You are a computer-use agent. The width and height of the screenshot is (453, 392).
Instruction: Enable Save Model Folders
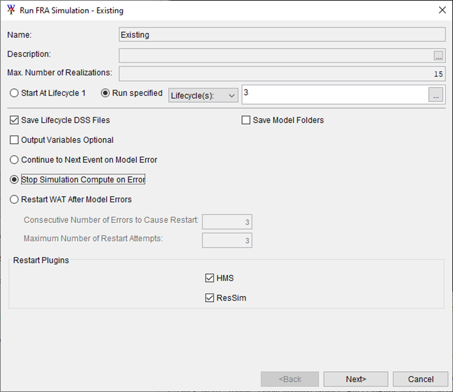pos(246,120)
